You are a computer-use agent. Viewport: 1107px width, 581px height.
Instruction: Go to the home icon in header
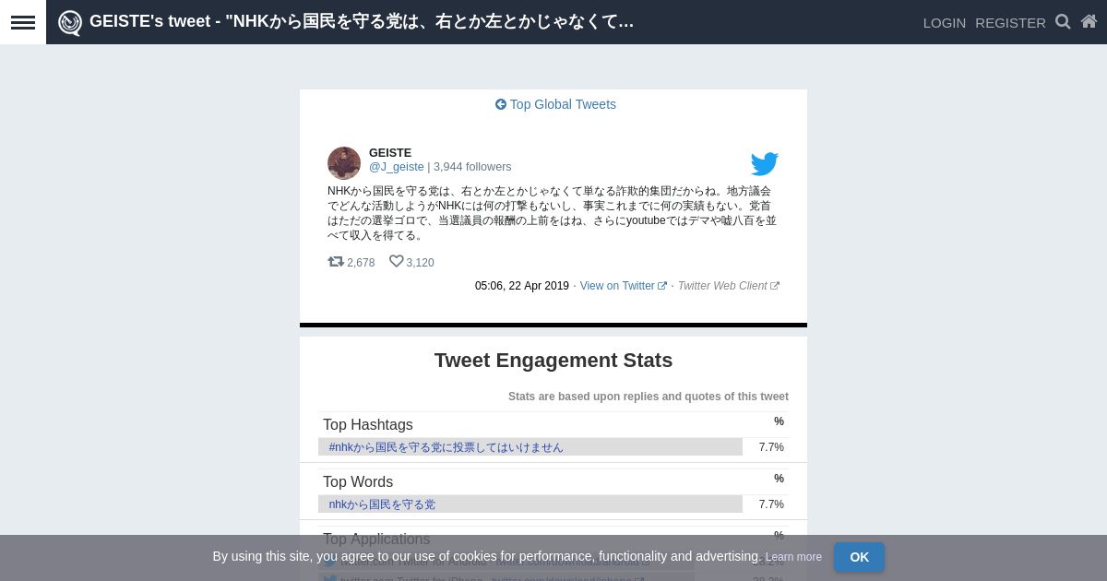(x=1089, y=21)
